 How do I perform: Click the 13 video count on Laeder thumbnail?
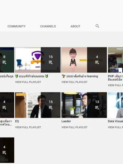pyautogui.click(x=97, y=102)
